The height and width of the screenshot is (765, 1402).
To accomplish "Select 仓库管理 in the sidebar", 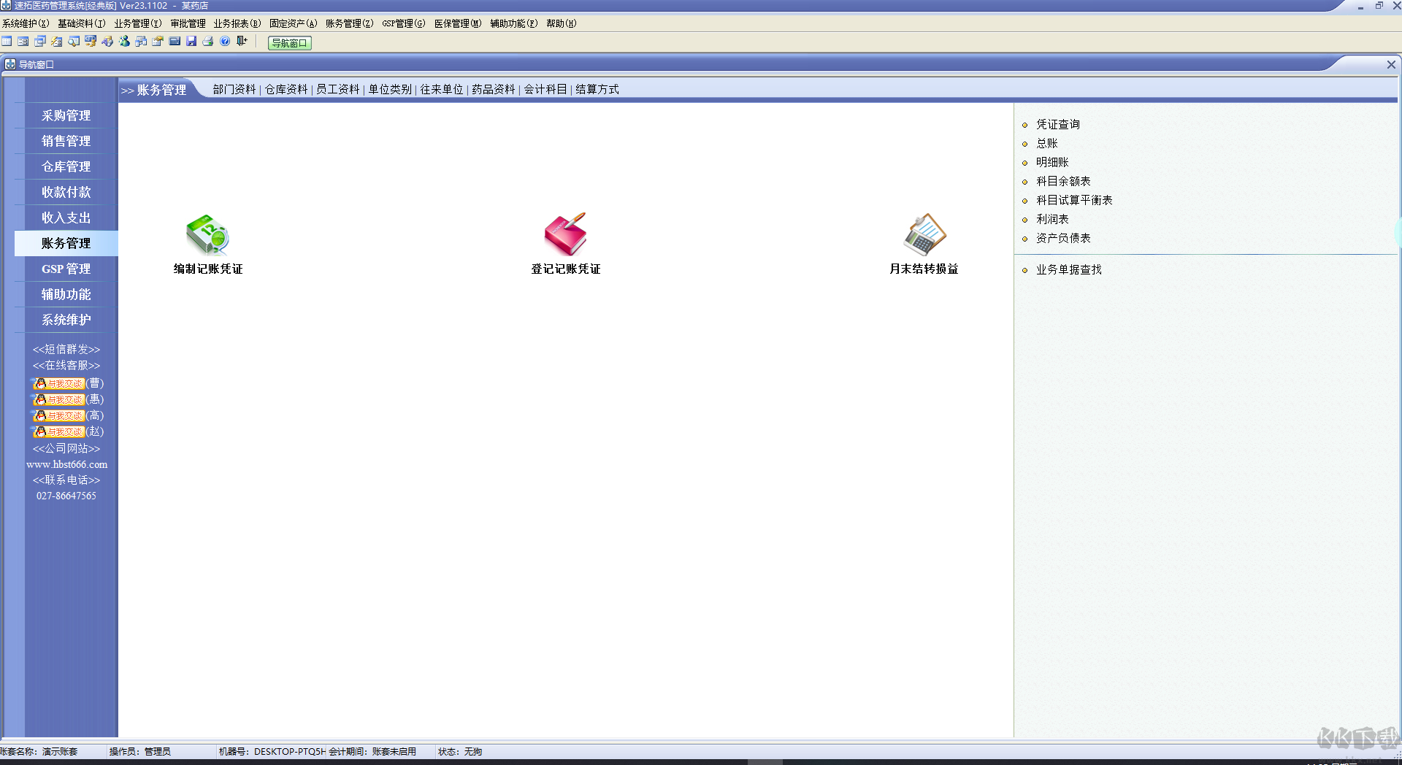I will [66, 166].
